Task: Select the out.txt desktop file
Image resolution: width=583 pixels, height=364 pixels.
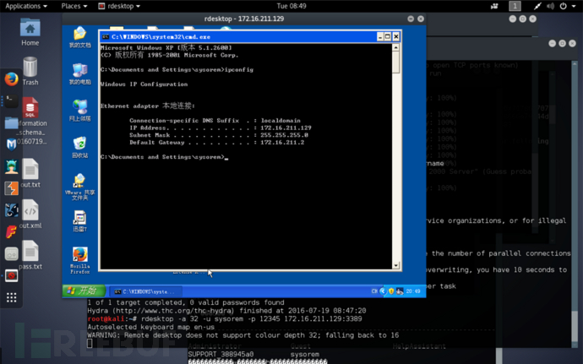Action: tap(30, 173)
